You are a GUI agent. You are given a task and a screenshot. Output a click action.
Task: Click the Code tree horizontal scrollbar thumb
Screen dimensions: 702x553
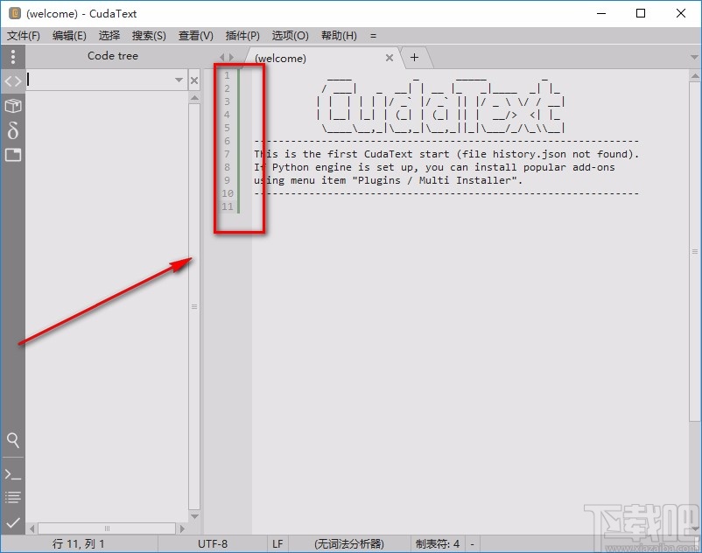[x=107, y=528]
